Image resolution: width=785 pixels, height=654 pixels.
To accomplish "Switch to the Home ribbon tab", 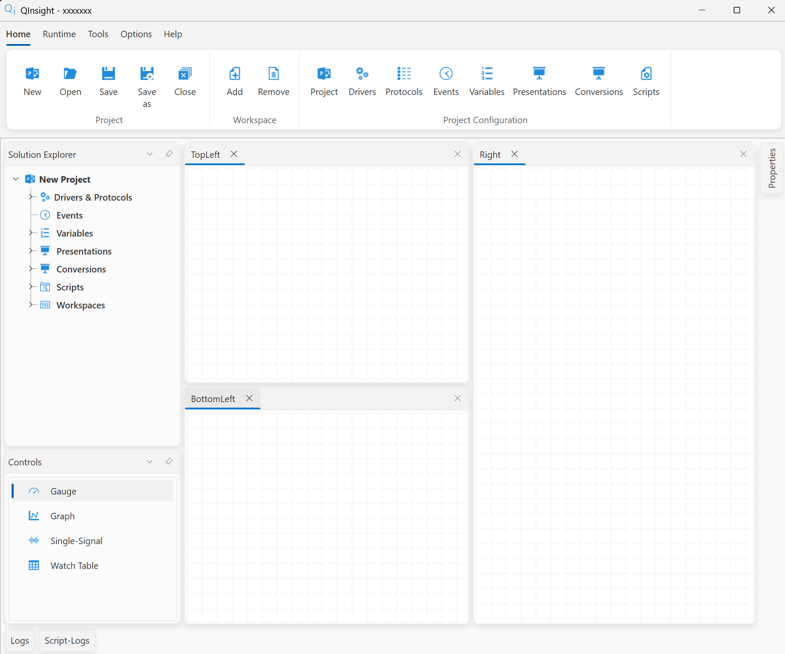I will pos(18,34).
